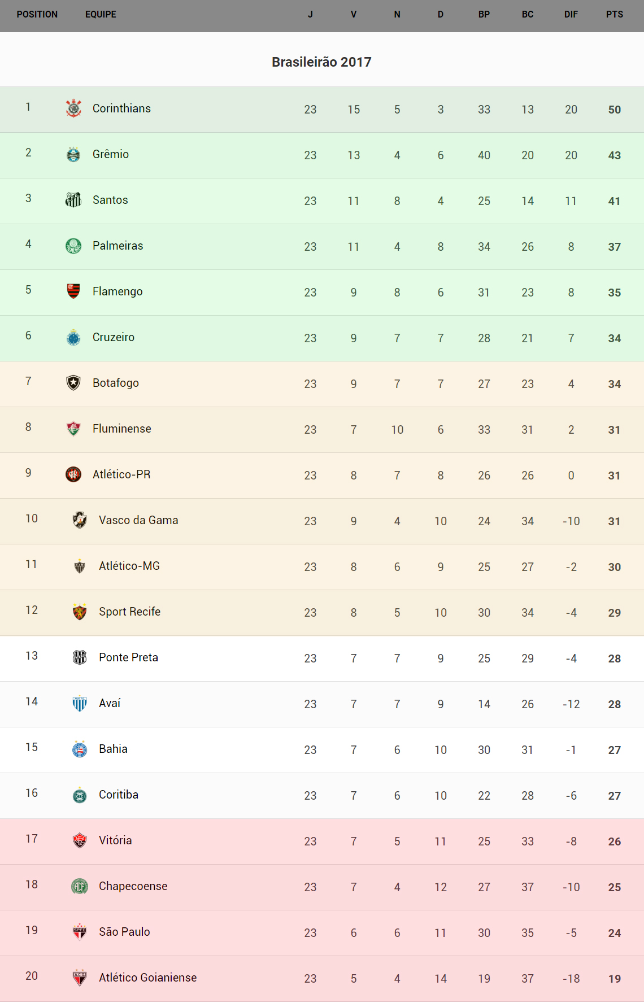The image size is (644, 1003).
Task: Open the Cruzeiro team link
Action: pos(114,337)
